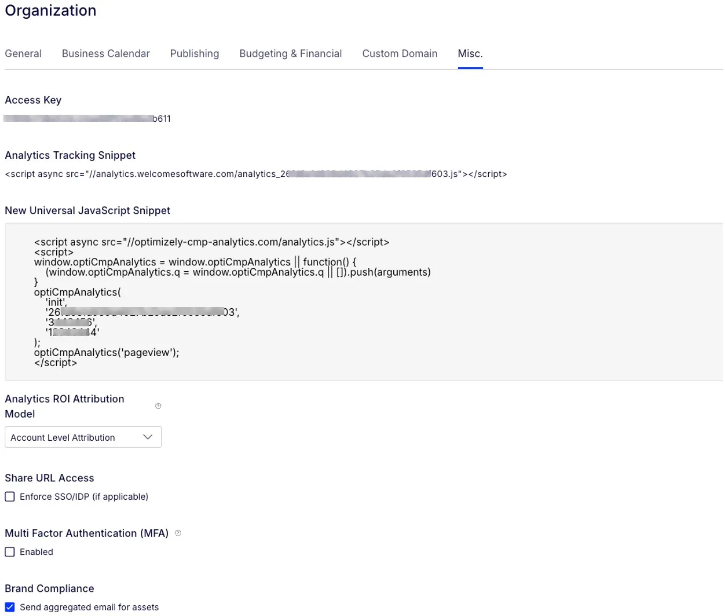Open the General tab
Image resolution: width=725 pixels, height=616 pixels.
coord(23,54)
